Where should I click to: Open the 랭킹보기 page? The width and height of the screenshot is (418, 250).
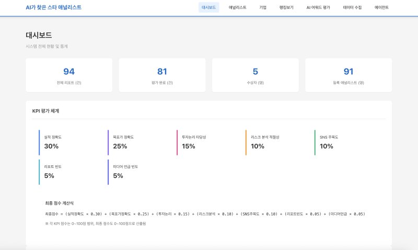coord(286,8)
